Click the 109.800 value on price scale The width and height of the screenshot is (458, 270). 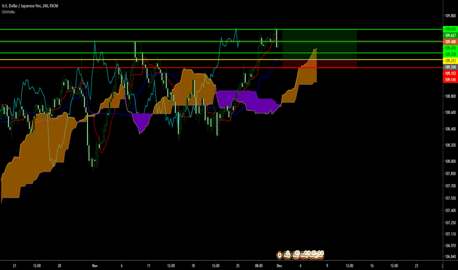tap(450, 16)
